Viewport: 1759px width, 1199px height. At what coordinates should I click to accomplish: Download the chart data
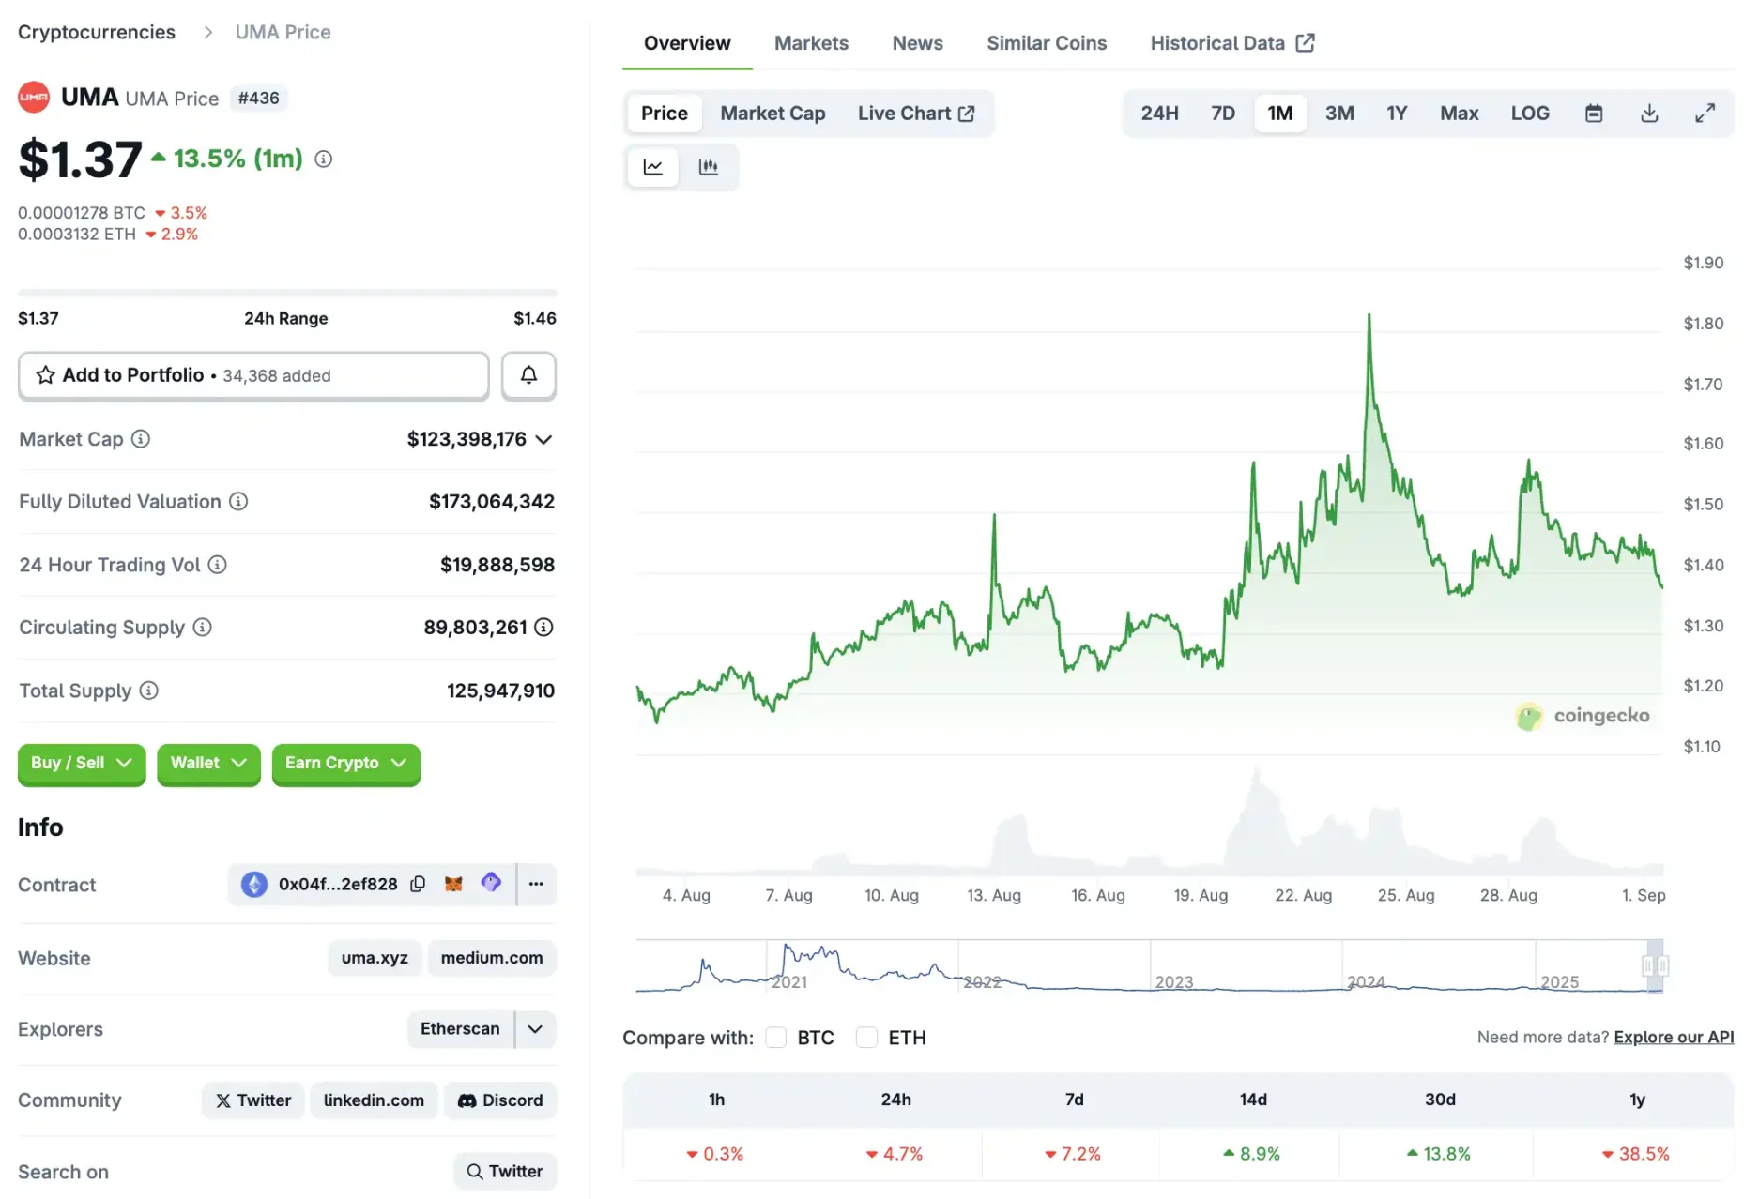pyautogui.click(x=1649, y=113)
